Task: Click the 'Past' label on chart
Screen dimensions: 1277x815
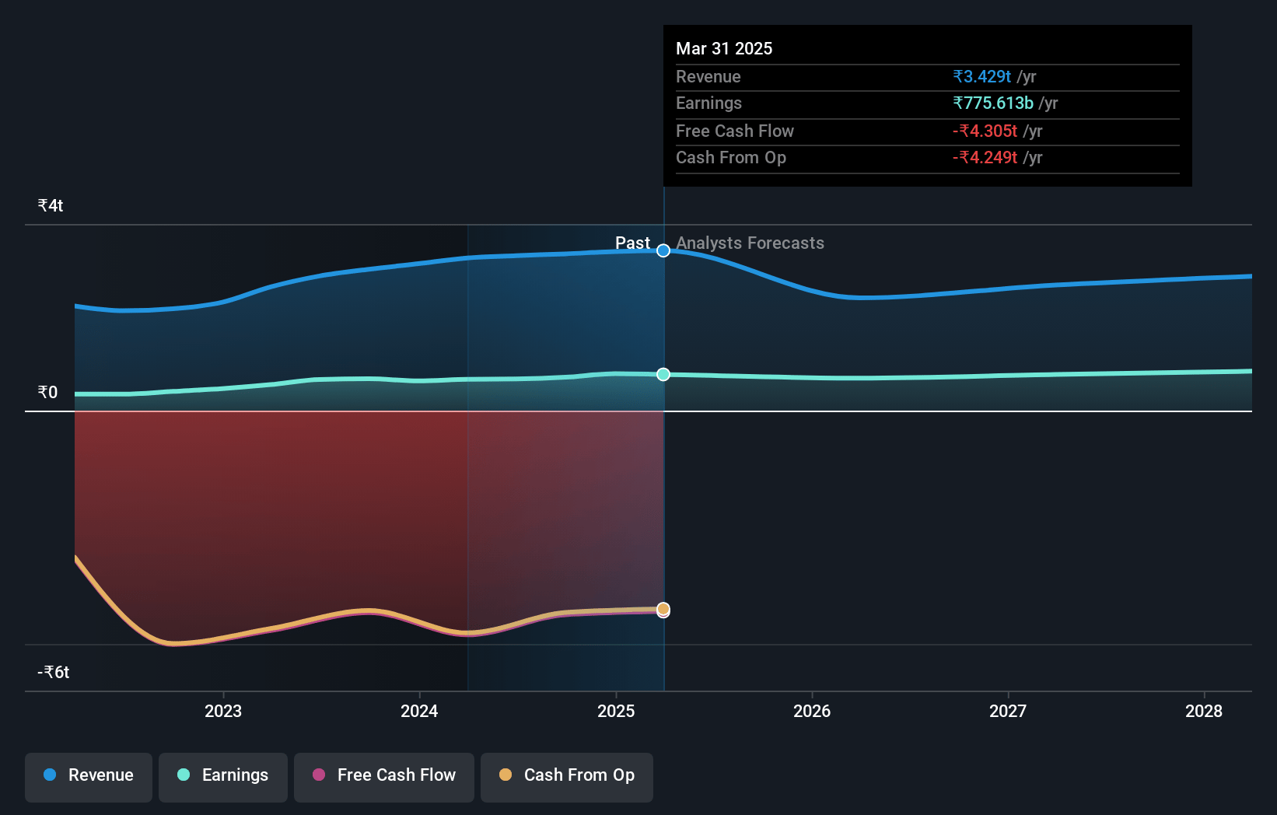Action: [x=632, y=243]
